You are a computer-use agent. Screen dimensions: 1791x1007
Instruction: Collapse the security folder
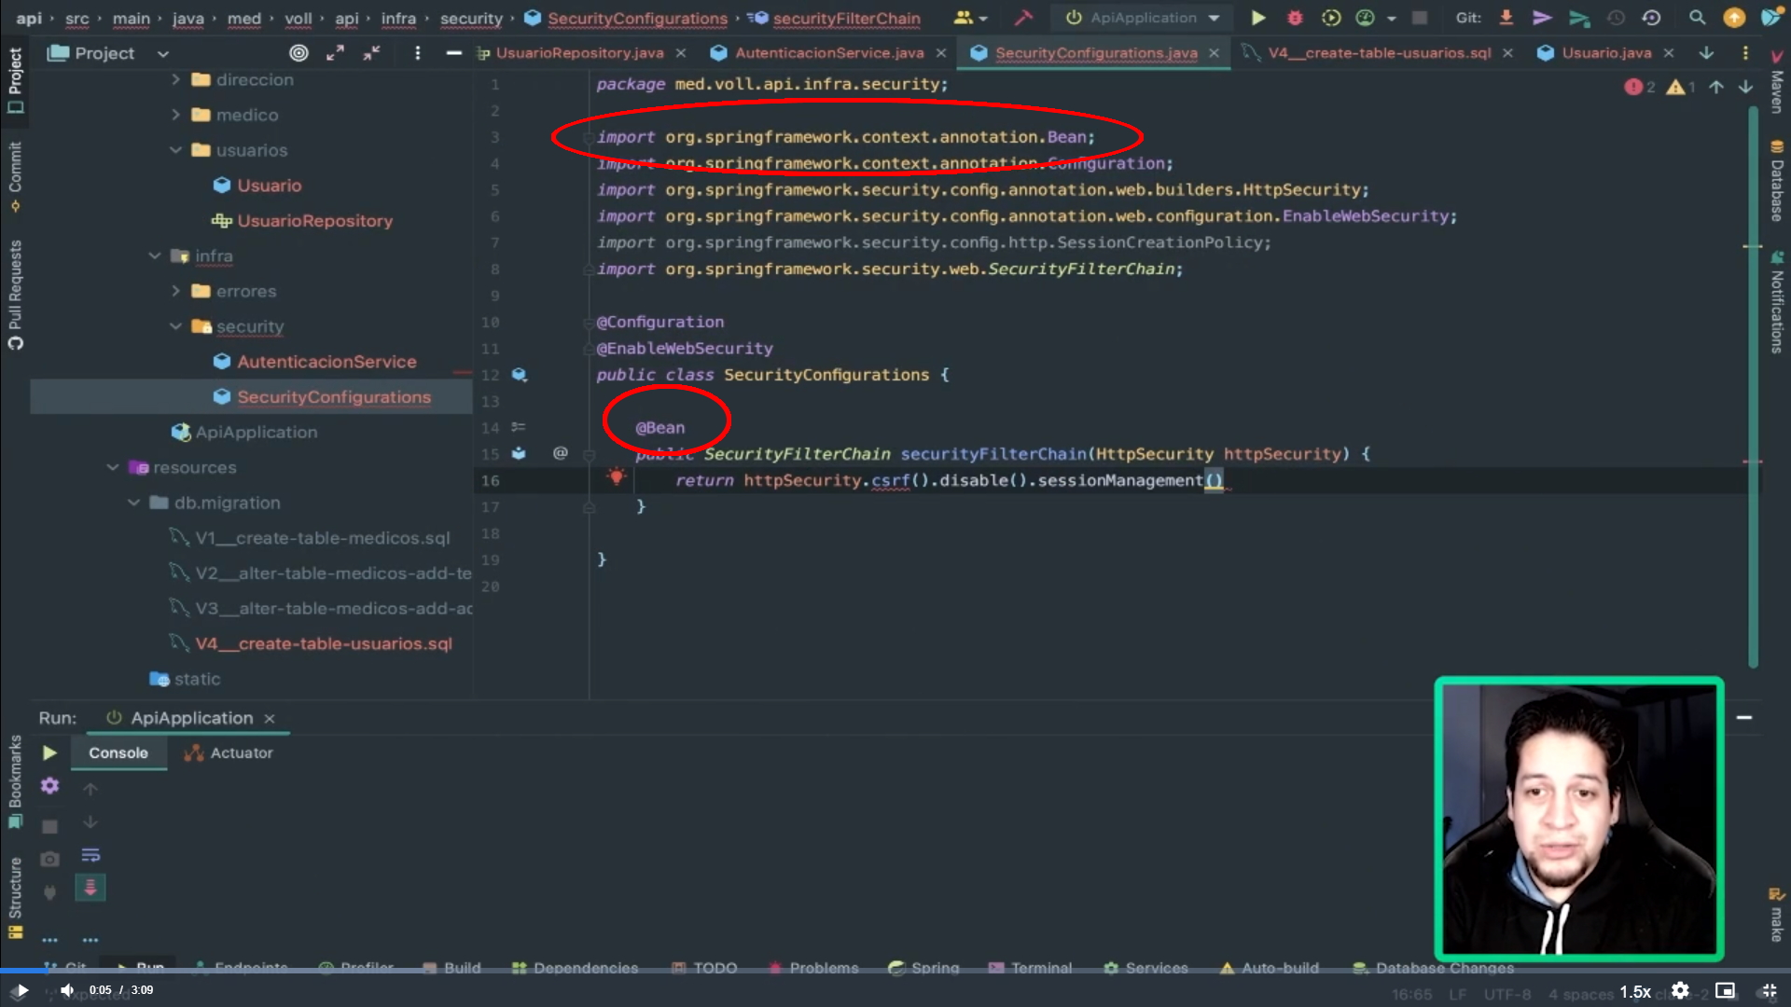pyautogui.click(x=175, y=326)
